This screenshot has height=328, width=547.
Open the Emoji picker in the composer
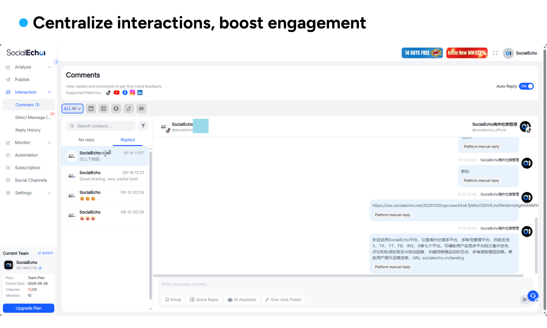tap(173, 299)
